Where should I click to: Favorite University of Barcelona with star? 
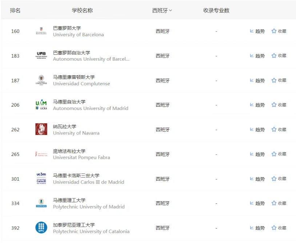pos(279,31)
